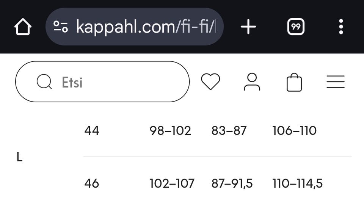
Task: Click the 106–110 measurement cell
Action: 294,131
